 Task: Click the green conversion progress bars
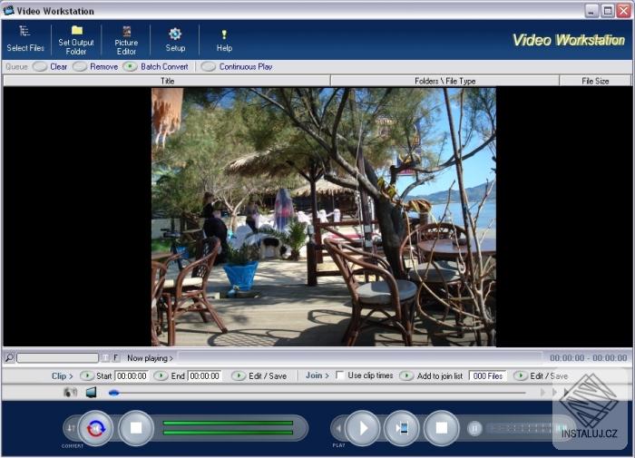228,428
